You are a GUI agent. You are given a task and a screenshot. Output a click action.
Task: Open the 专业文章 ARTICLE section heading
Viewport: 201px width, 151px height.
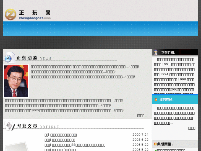(38, 126)
